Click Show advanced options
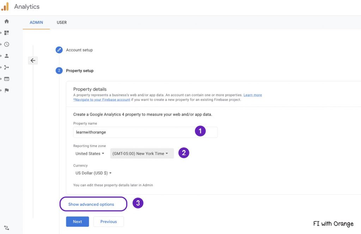The height and width of the screenshot is (234, 361). (x=91, y=204)
